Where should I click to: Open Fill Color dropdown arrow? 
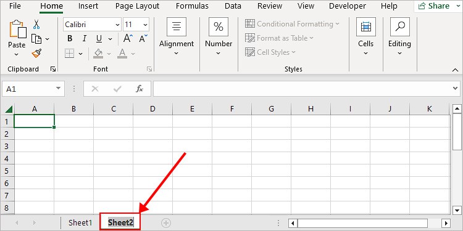click(109, 54)
